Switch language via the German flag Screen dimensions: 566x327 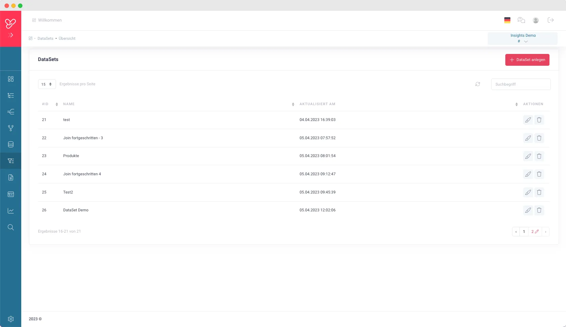pyautogui.click(x=507, y=20)
